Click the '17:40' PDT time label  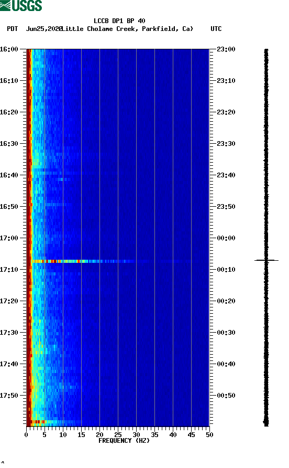pos(9,364)
